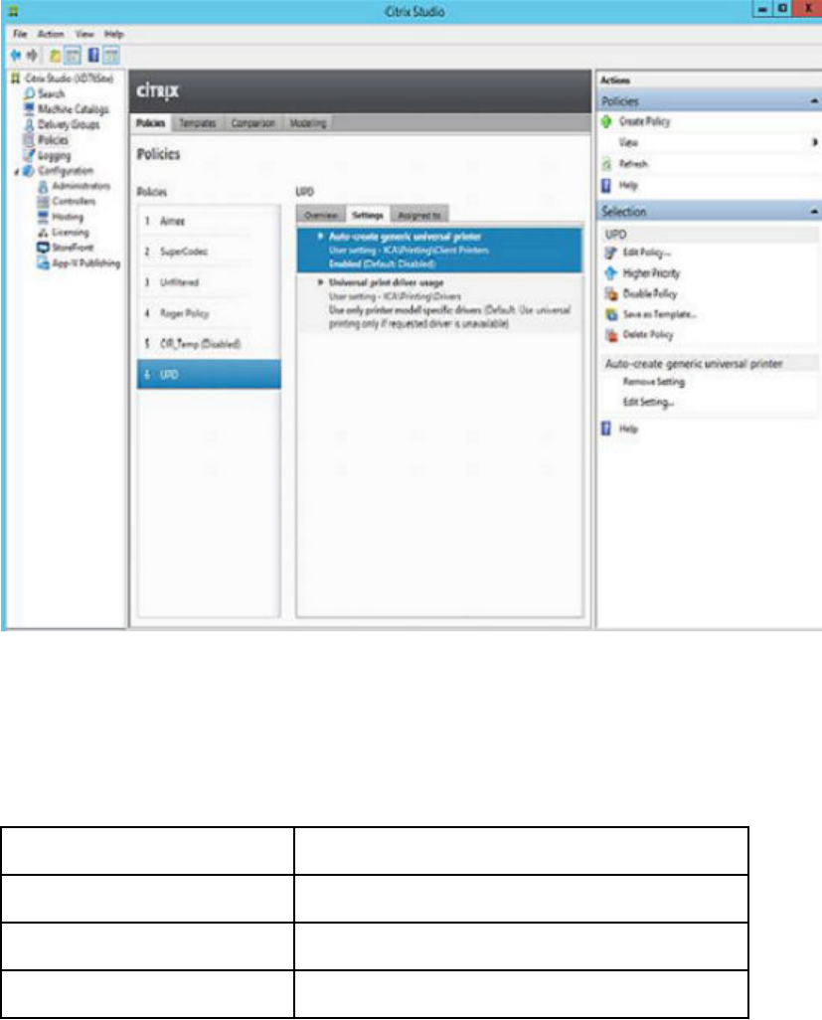Collapse the Policies actions section
Viewport: 822px width, 1020px height.
pos(813,101)
